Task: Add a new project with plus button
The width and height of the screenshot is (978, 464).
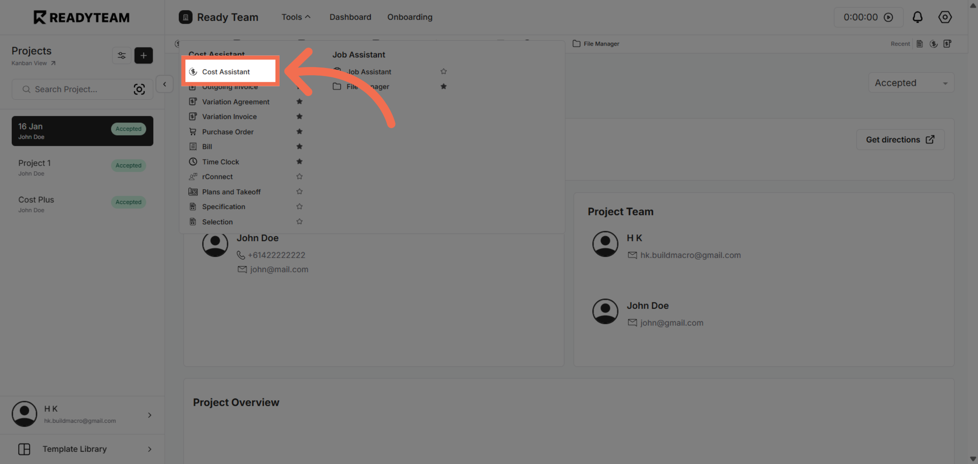Action: pyautogui.click(x=143, y=55)
